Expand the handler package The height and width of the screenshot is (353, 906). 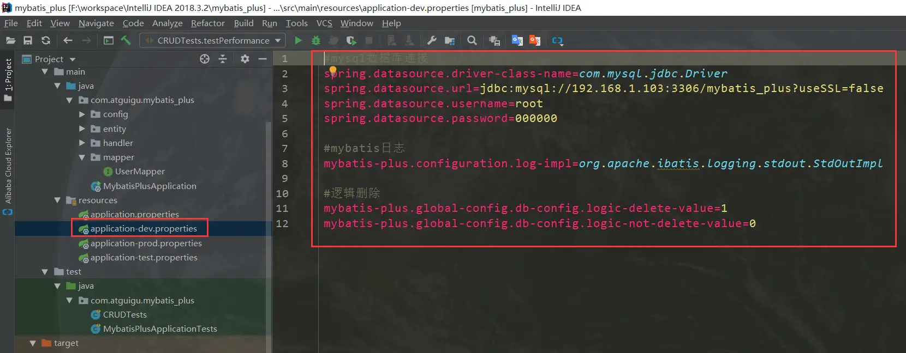[x=82, y=143]
